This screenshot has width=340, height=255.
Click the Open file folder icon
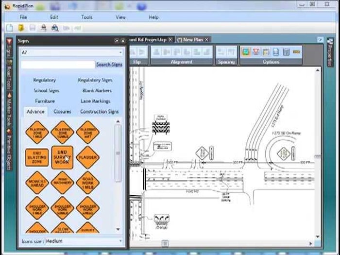pyautogui.click(x=21, y=28)
